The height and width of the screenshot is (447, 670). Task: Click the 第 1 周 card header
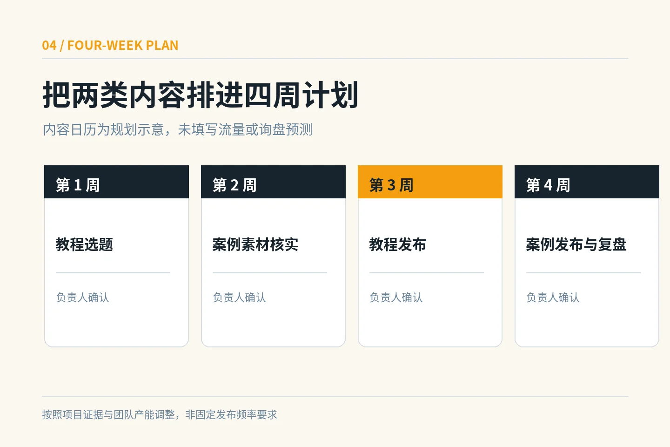[116, 182]
